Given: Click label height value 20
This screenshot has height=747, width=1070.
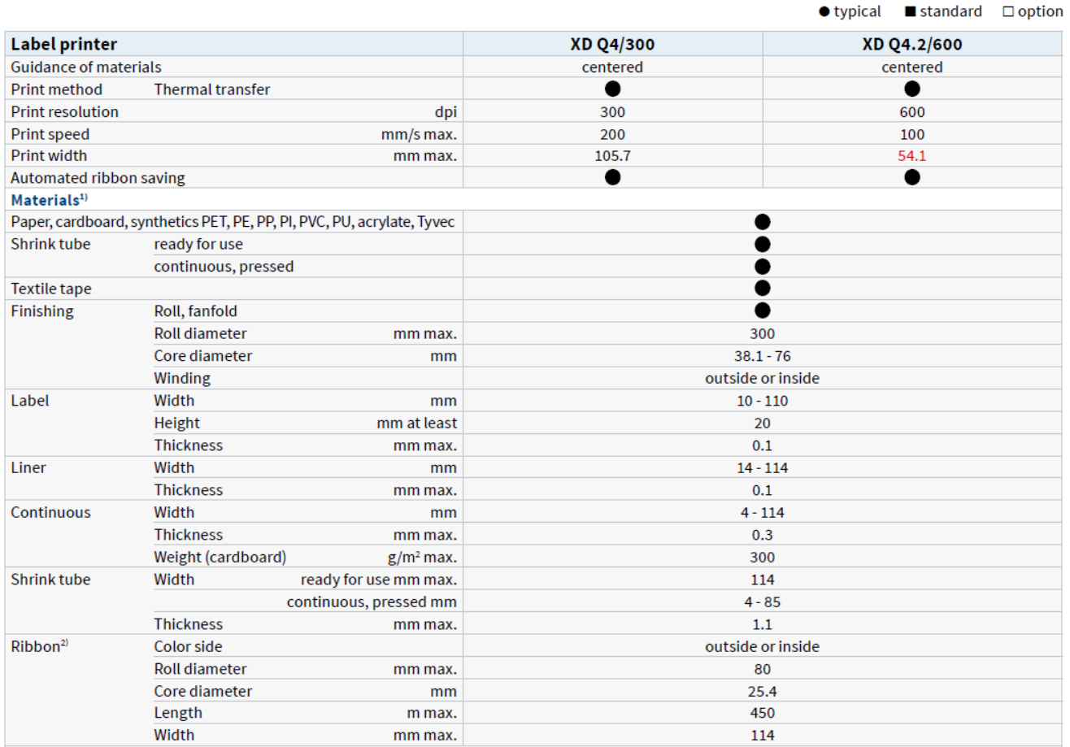Looking at the screenshot, I should [x=762, y=423].
